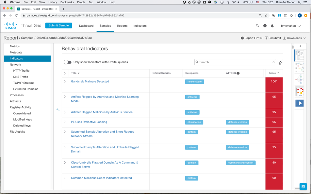Image resolution: width=311 pixels, height=194 pixels.
Task: Click the help icon in top navigation
Action: (x=265, y=26)
